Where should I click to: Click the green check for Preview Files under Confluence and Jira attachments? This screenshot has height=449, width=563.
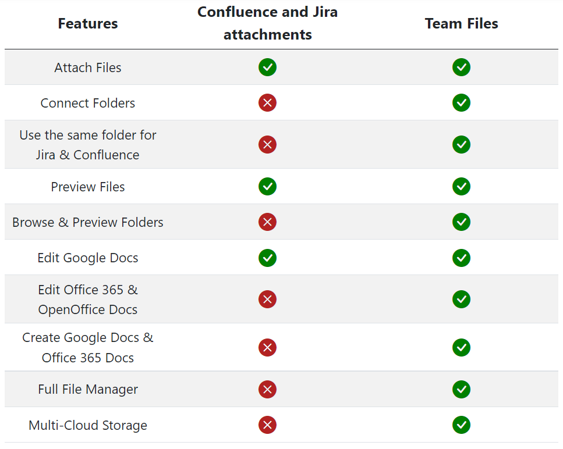click(267, 187)
